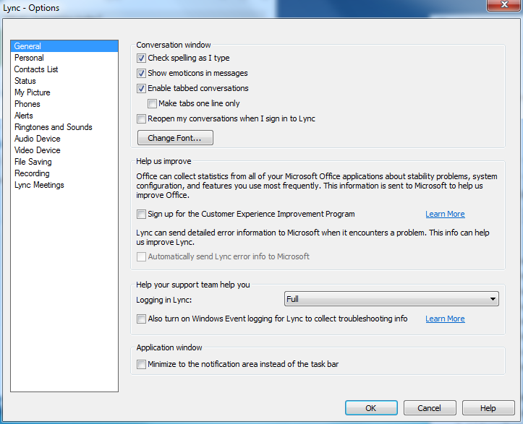This screenshot has height=424, width=523.
Task: Open the Logging in Lync dropdown
Action: [x=391, y=299]
